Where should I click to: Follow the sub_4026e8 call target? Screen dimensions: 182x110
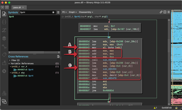coord(110,60)
